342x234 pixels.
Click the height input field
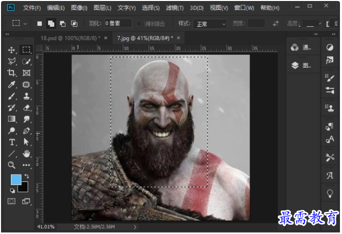310,23
